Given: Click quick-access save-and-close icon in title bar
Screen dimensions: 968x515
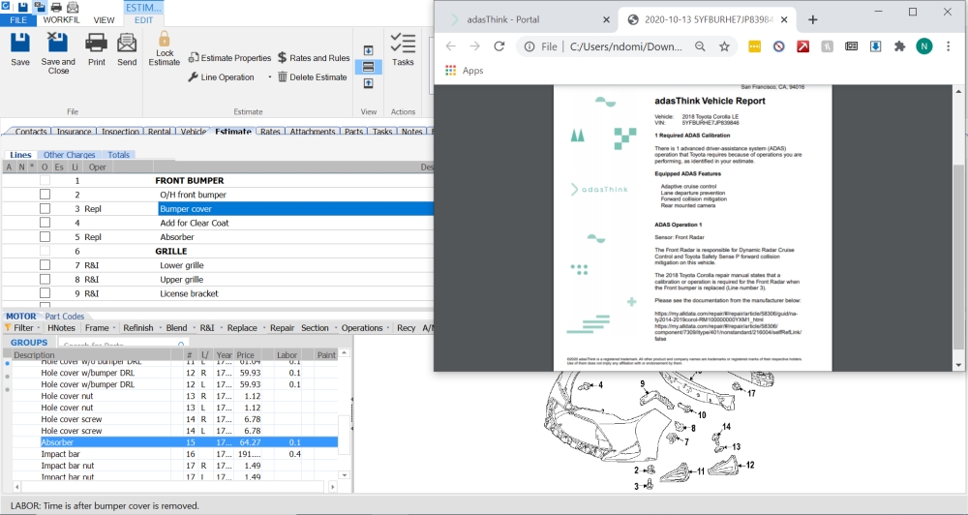Looking at the screenshot, I should [x=40, y=8].
